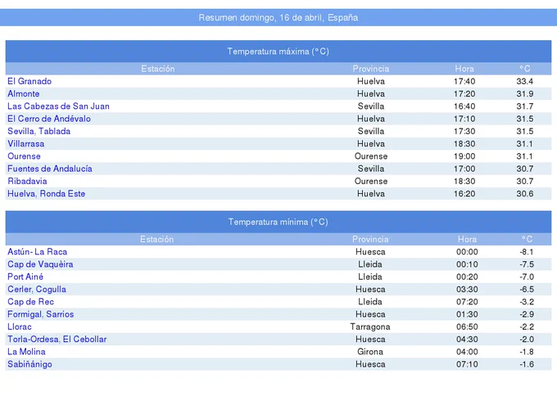Click the Resumen domingo, 16 de abril header
The image size is (557, 410).
pos(278,17)
